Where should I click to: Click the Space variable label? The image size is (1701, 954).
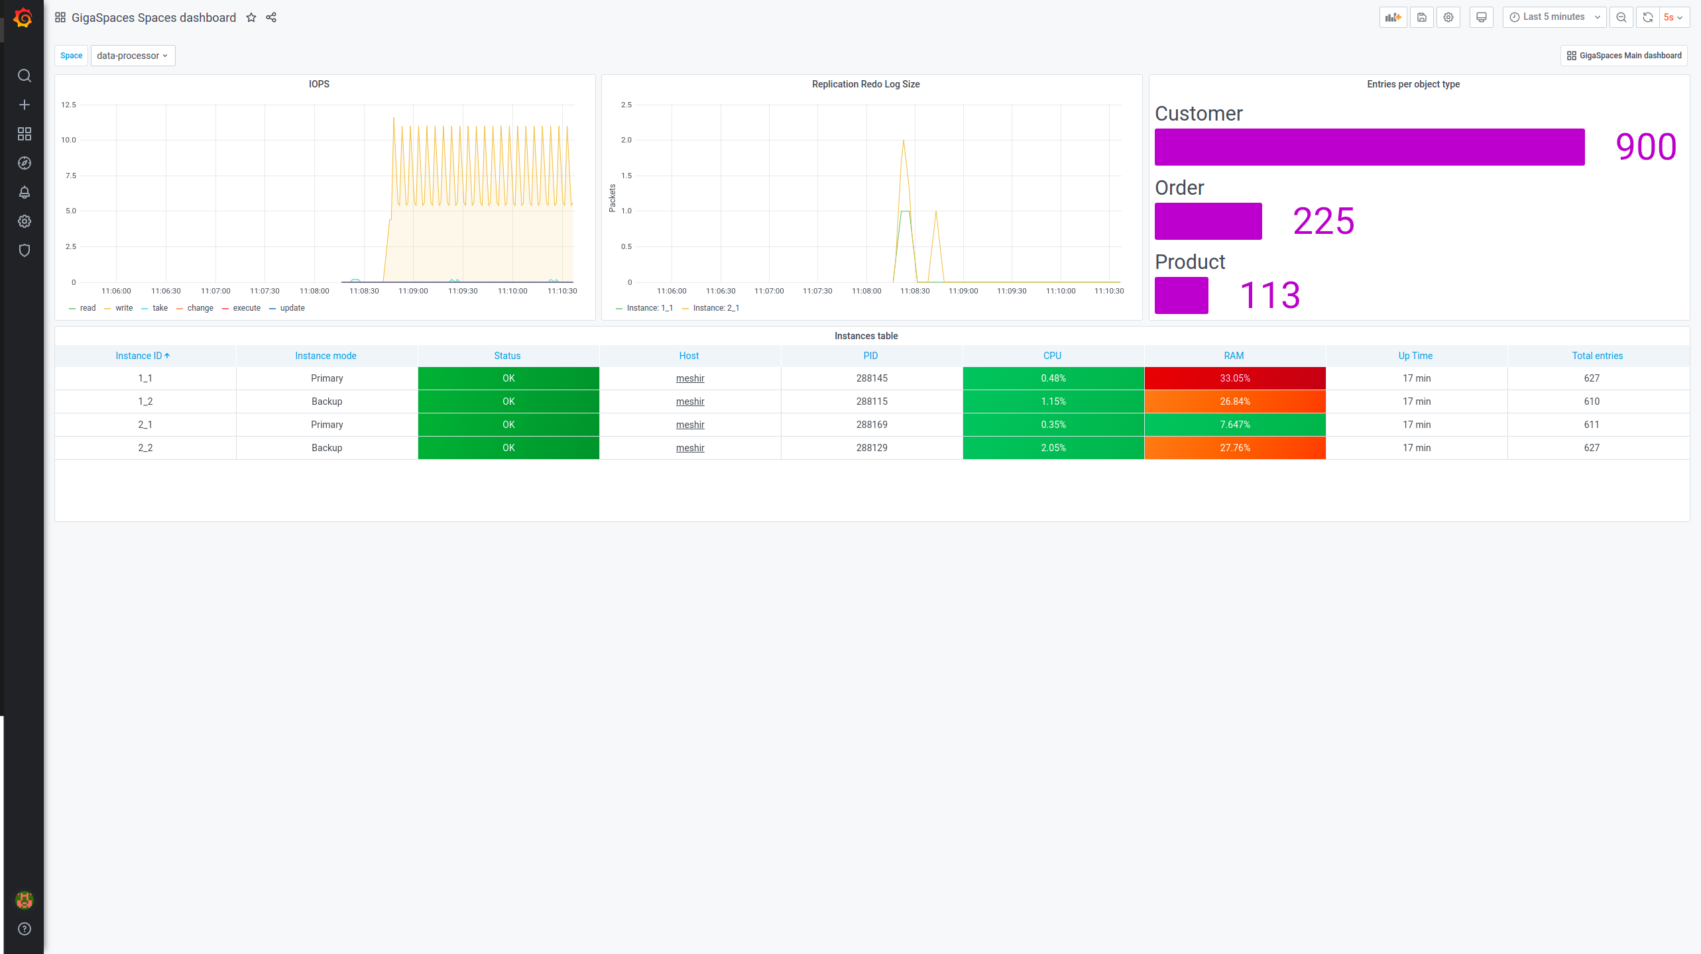click(71, 56)
